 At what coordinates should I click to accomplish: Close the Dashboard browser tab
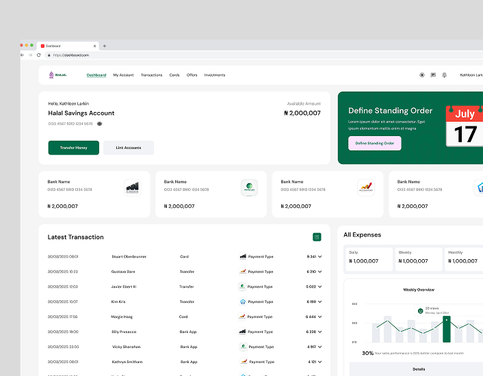(94, 46)
